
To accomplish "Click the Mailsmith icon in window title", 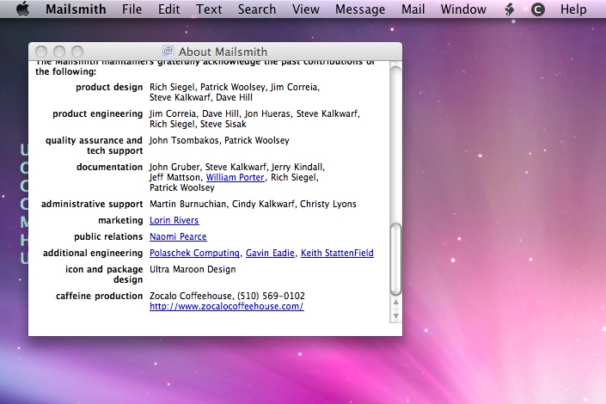I will [x=168, y=52].
